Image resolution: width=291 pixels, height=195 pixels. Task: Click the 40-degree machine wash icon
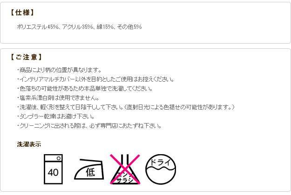pos(53,169)
